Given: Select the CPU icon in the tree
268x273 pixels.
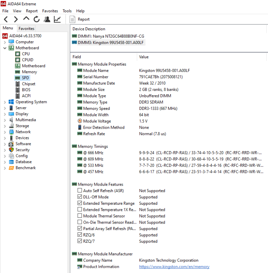Looking at the screenshot, I should coord(18,54).
